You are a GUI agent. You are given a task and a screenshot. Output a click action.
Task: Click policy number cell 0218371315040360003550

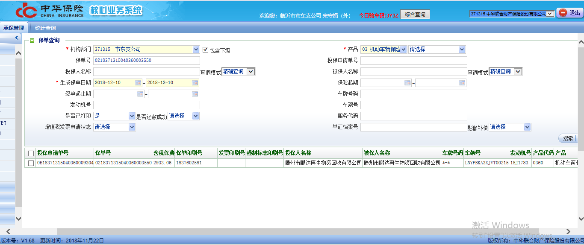point(123,163)
